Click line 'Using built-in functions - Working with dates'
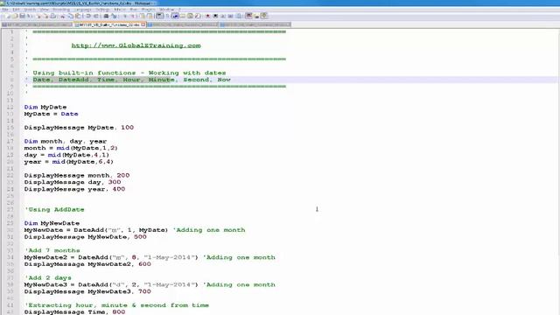This screenshot has height=315, width=560. click(129, 73)
